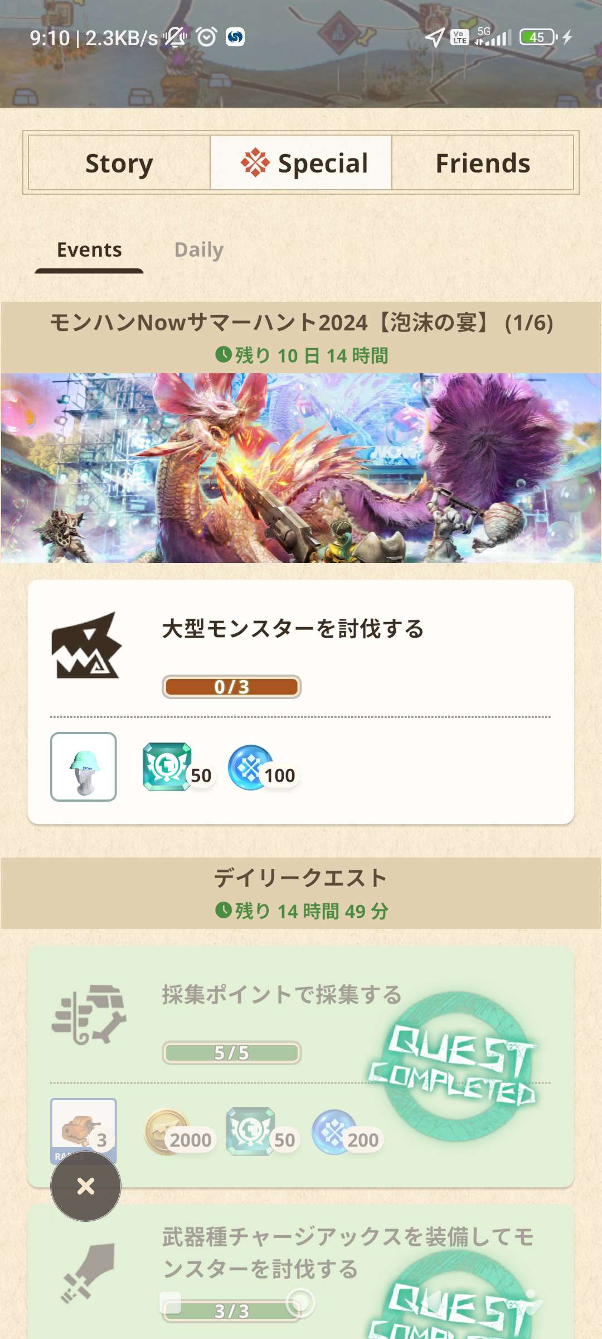This screenshot has width=602, height=1339.
Task: Open the Friends tab
Action: pos(483,163)
